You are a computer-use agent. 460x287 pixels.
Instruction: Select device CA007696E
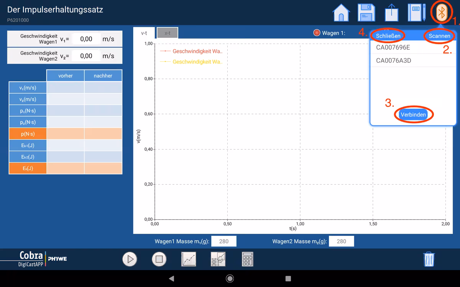pos(413,47)
